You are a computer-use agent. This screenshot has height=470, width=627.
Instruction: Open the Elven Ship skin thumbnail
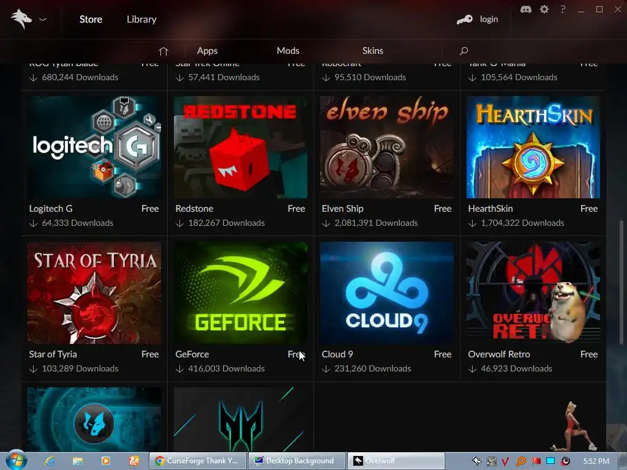coord(387,147)
